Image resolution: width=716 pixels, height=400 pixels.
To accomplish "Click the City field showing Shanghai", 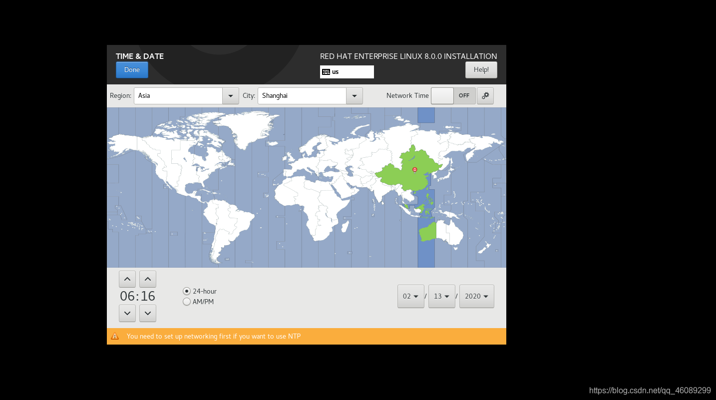I will 302,96.
